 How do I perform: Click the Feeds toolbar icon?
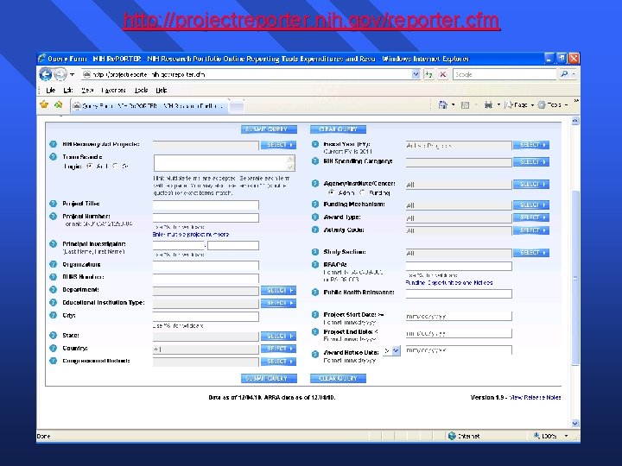click(466, 105)
